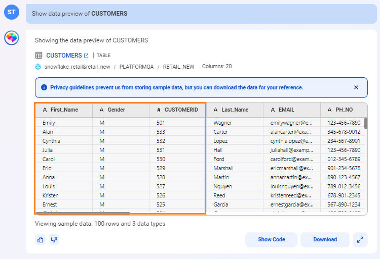380x259 pixels.
Task: Open CUSTOMERS via external link icon
Action: [x=86, y=56]
